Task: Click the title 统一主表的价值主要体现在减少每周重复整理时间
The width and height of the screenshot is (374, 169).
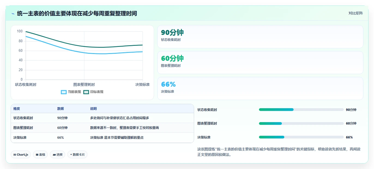Action: 77,13
